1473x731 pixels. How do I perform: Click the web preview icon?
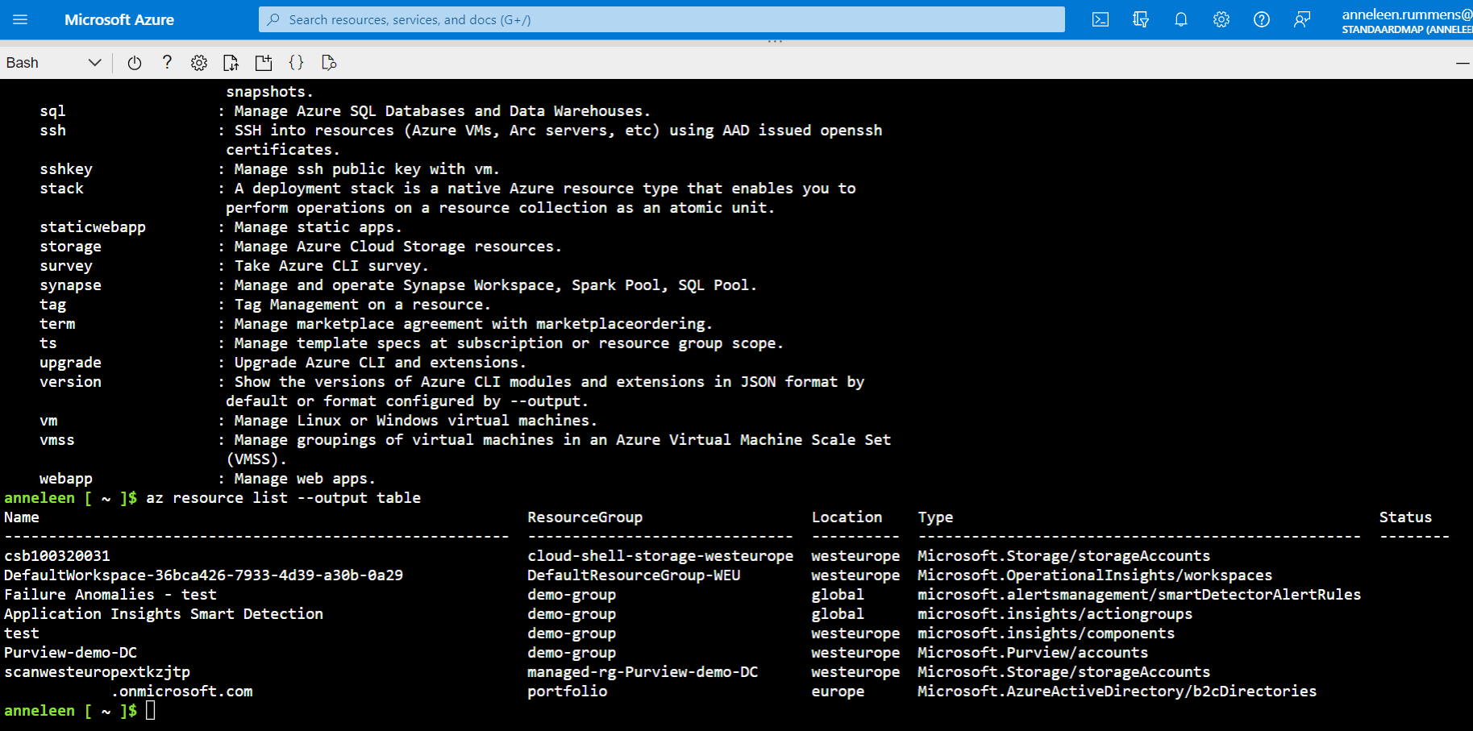(x=328, y=63)
